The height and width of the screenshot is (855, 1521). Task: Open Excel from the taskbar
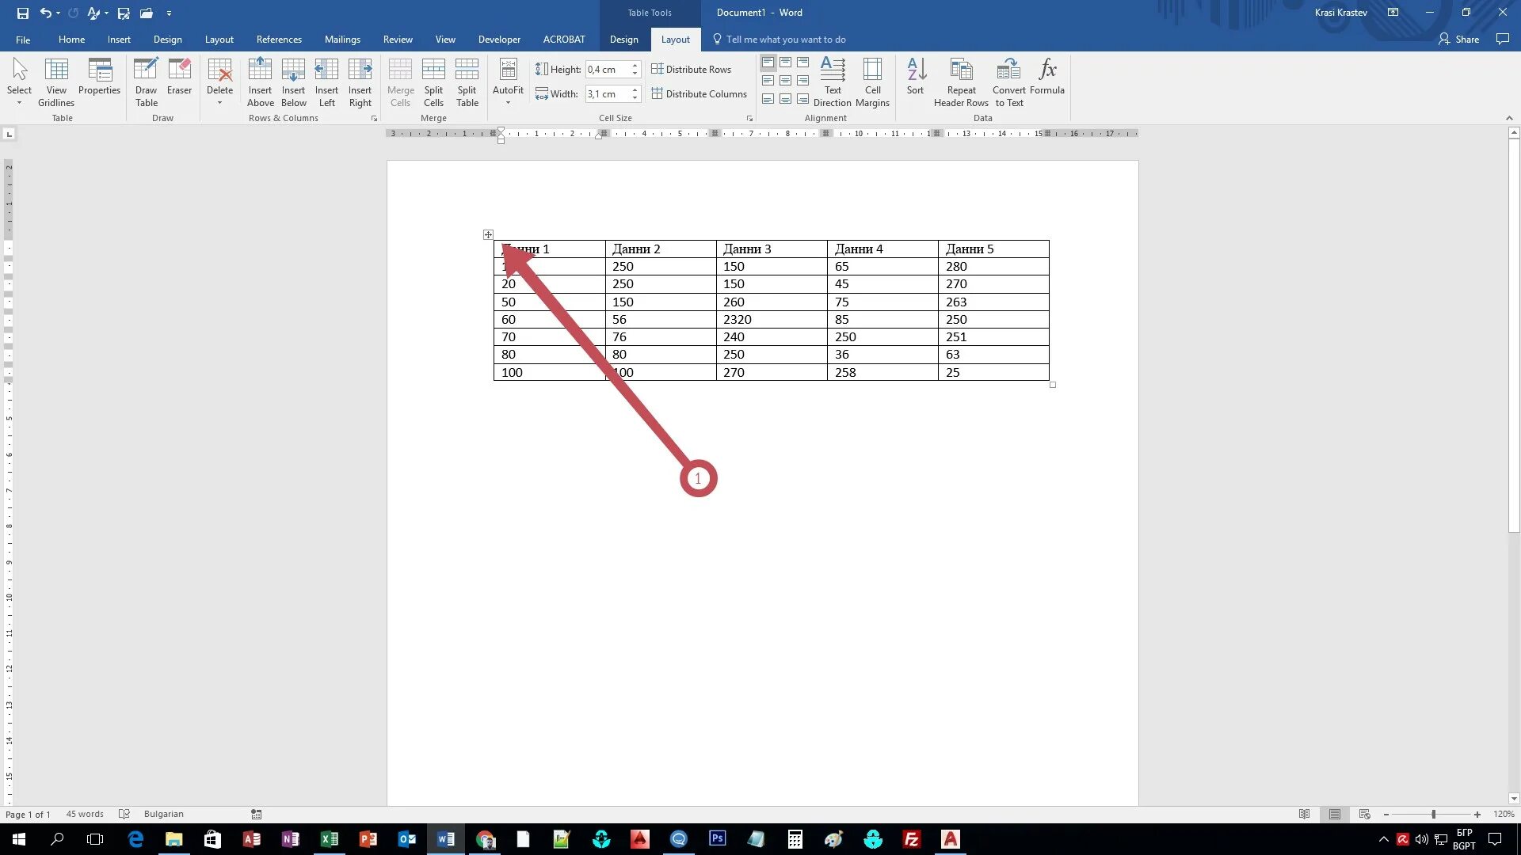point(329,839)
